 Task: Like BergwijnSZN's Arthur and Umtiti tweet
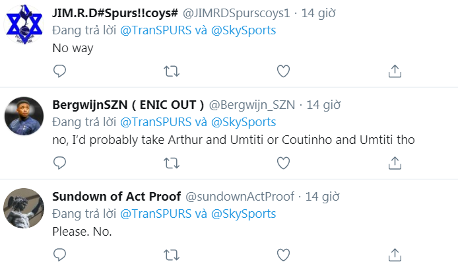click(x=283, y=162)
